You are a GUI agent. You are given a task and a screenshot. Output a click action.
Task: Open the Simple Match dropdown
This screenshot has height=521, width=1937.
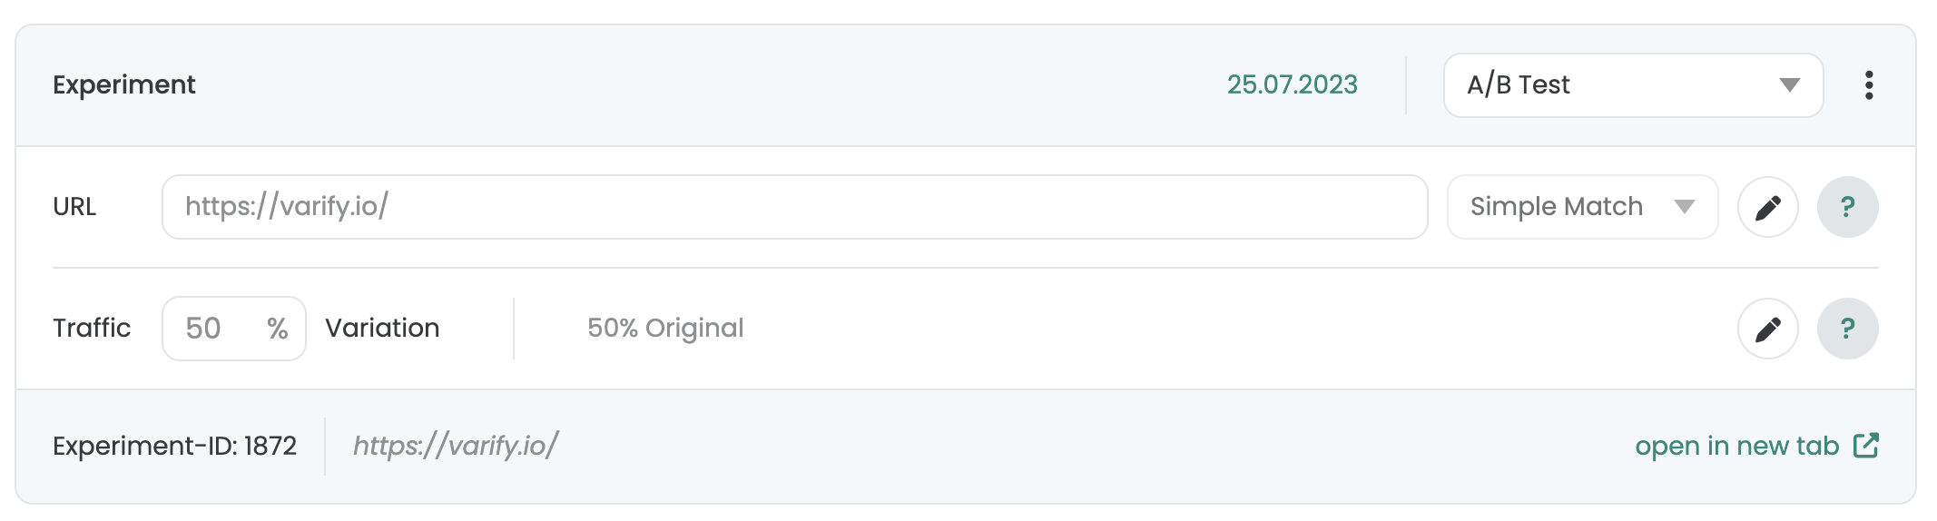(x=1582, y=207)
